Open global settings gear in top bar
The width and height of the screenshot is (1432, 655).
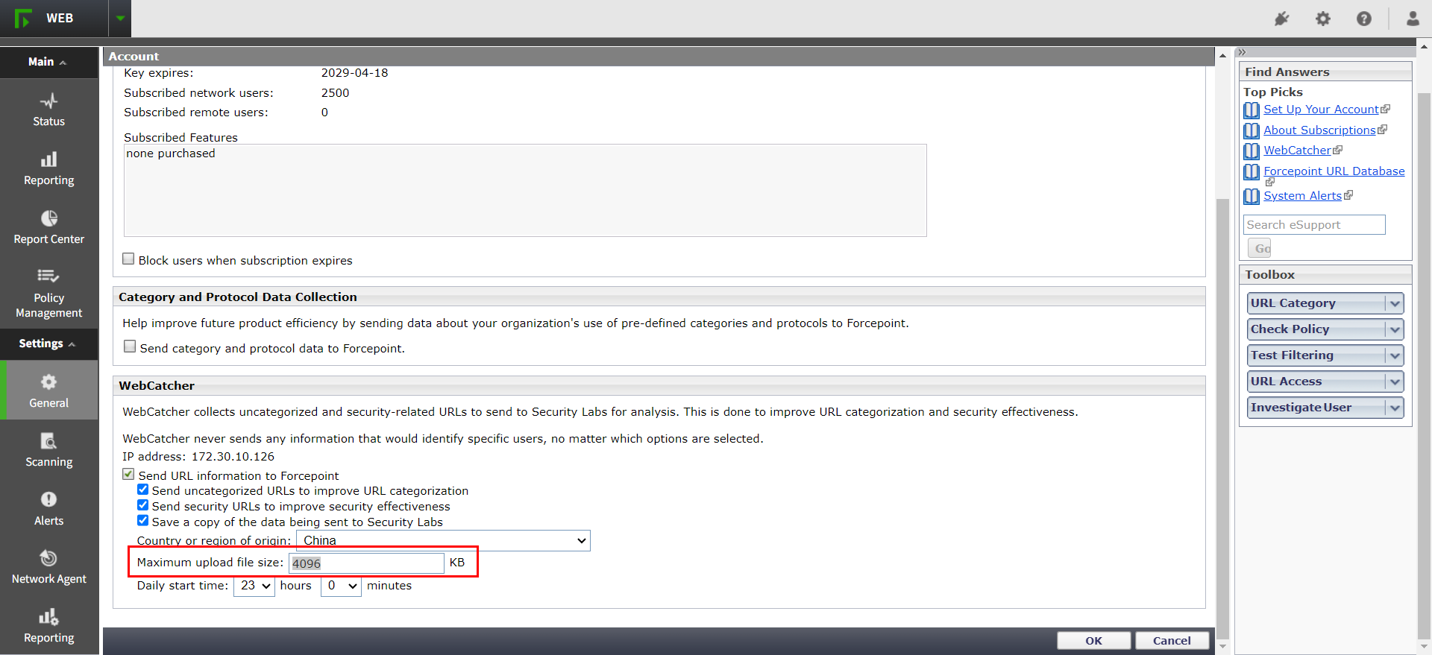coord(1322,19)
